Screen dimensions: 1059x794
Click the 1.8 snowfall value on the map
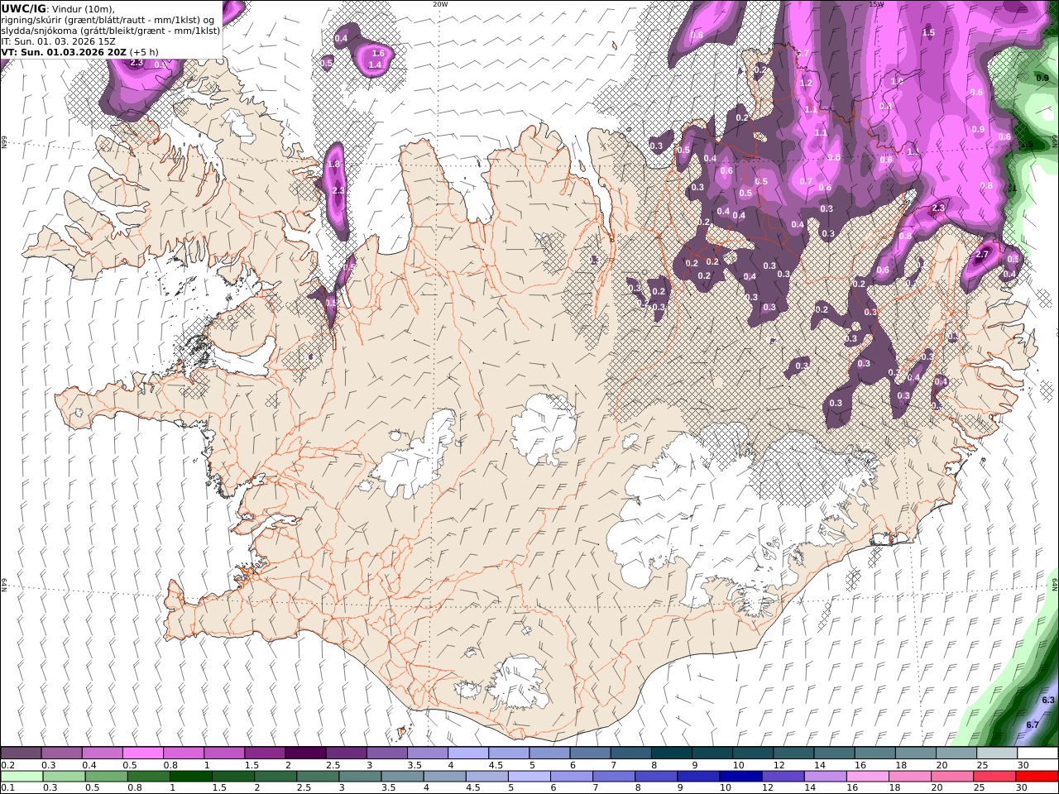[334, 165]
